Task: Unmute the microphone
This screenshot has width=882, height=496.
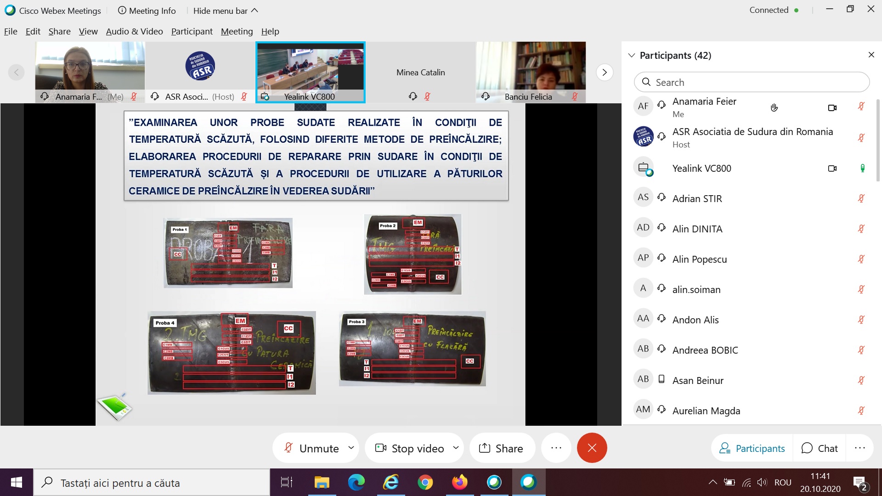Action: (312, 448)
